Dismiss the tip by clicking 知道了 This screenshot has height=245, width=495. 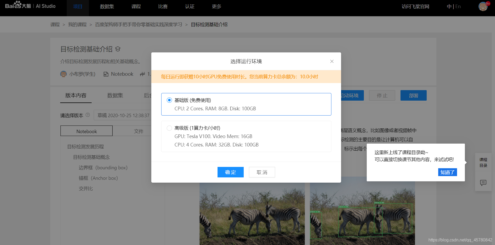coord(447,172)
